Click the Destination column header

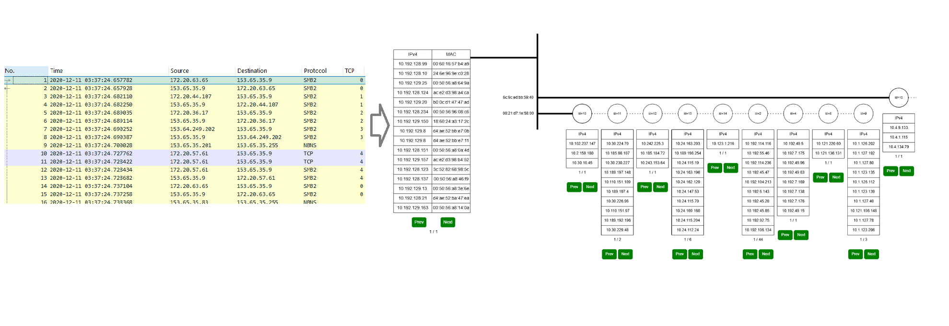[252, 71]
